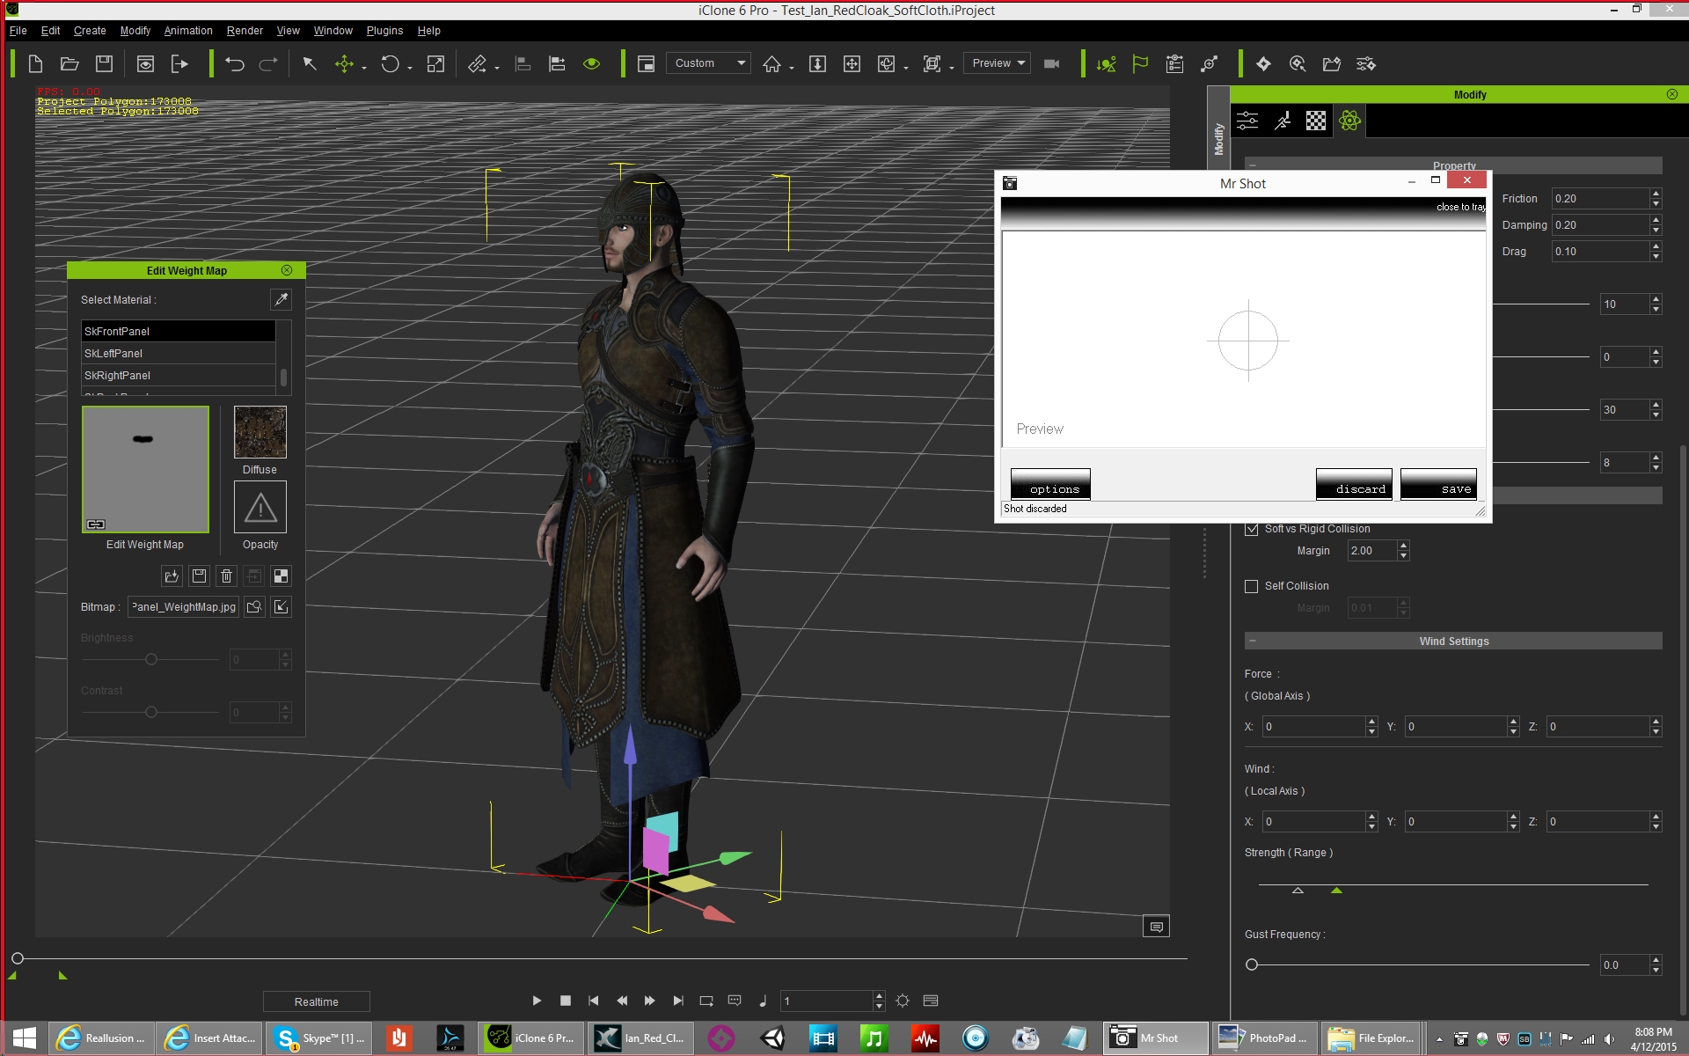The image size is (1689, 1056).
Task: Open the Home view dropdown arrow
Action: [792, 68]
